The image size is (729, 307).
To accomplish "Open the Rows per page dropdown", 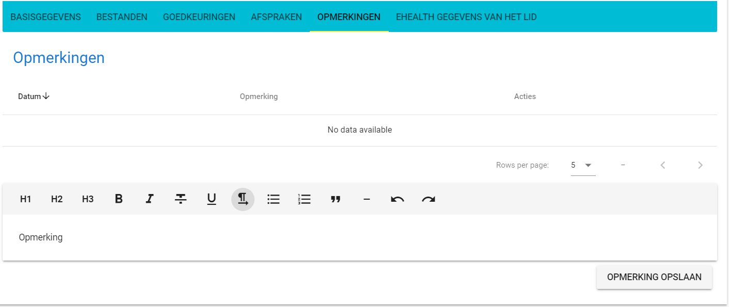I will click(583, 165).
